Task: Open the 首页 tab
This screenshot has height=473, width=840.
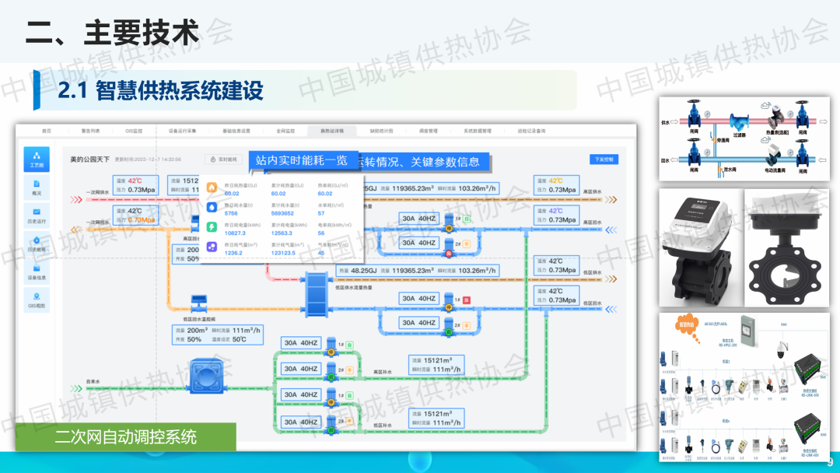Action: pos(47,131)
